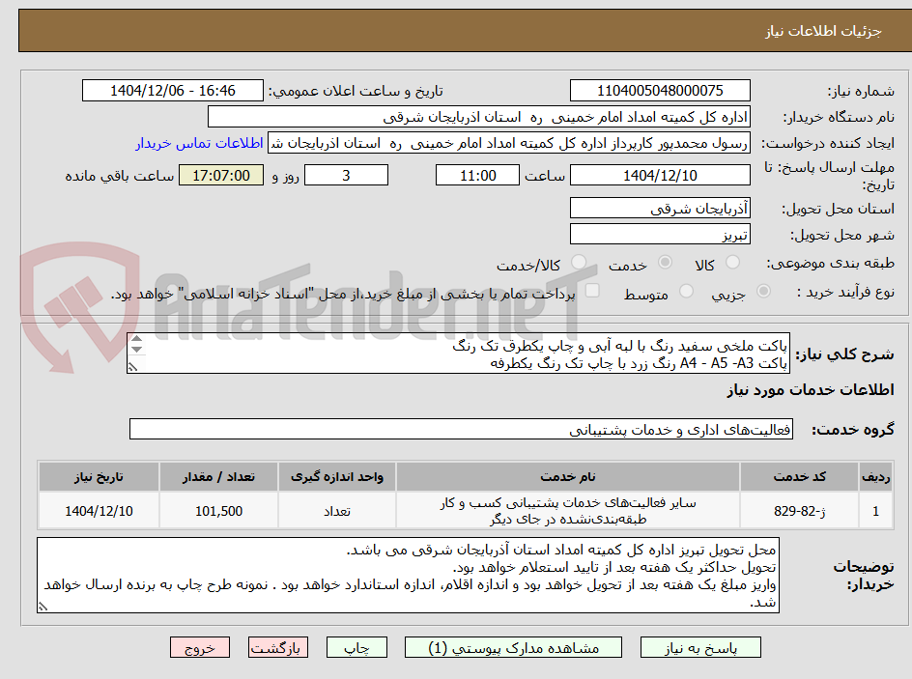The height and width of the screenshot is (679, 912).
Task: Click unit cell تعداد
Action: [337, 510]
